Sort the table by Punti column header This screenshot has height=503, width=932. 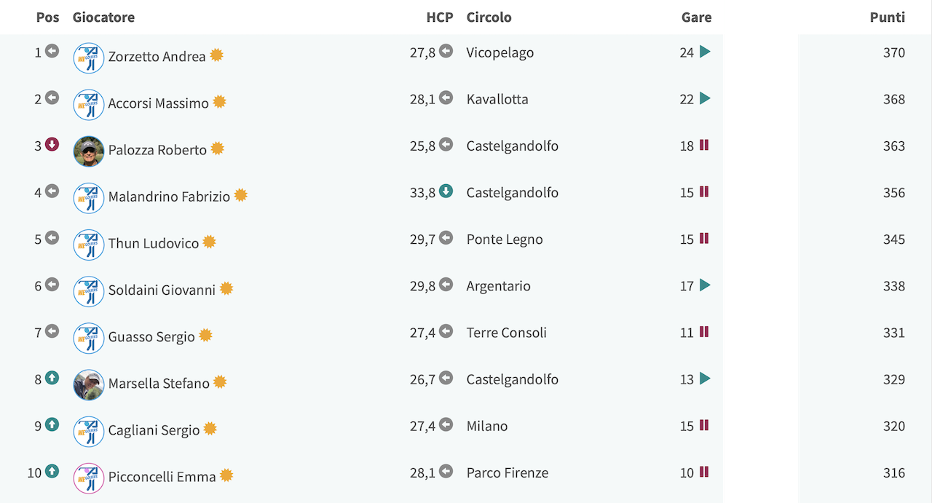(888, 17)
